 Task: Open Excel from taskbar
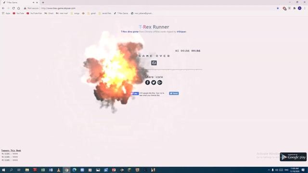[43, 170]
